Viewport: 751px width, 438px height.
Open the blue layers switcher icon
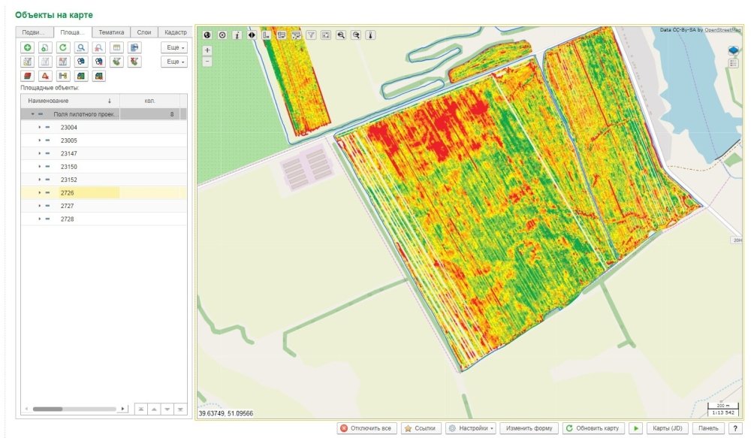[x=733, y=50]
